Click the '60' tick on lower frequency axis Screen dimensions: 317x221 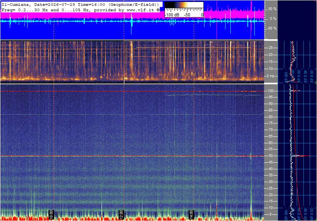tap(270, 143)
